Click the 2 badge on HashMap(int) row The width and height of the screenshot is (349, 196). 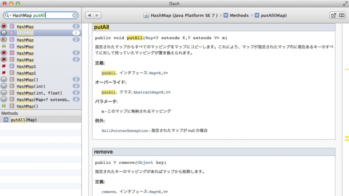point(76,86)
